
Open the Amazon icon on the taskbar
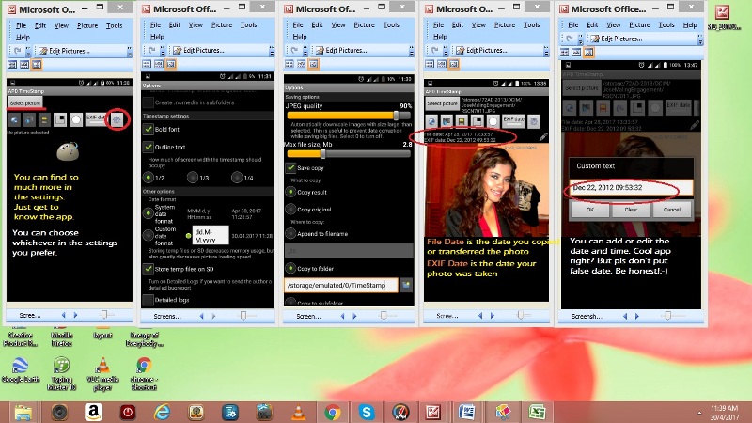click(93, 412)
